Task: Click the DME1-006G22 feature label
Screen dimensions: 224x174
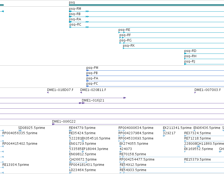Action: coord(64,122)
